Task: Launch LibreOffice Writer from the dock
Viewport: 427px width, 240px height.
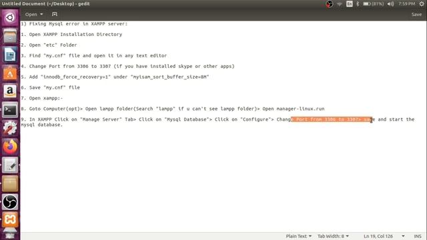Action: tap(10, 55)
